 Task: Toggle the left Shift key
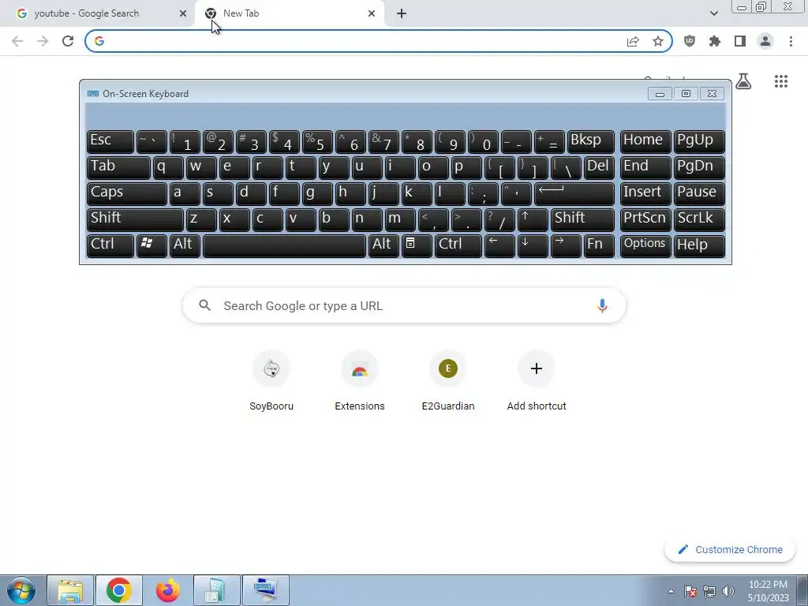click(x=135, y=219)
